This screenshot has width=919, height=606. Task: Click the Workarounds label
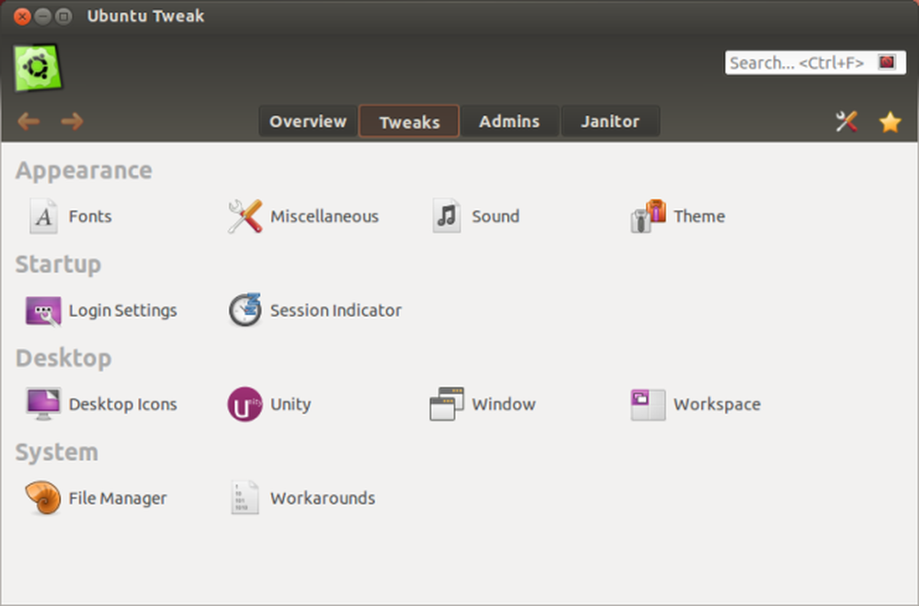[323, 499]
